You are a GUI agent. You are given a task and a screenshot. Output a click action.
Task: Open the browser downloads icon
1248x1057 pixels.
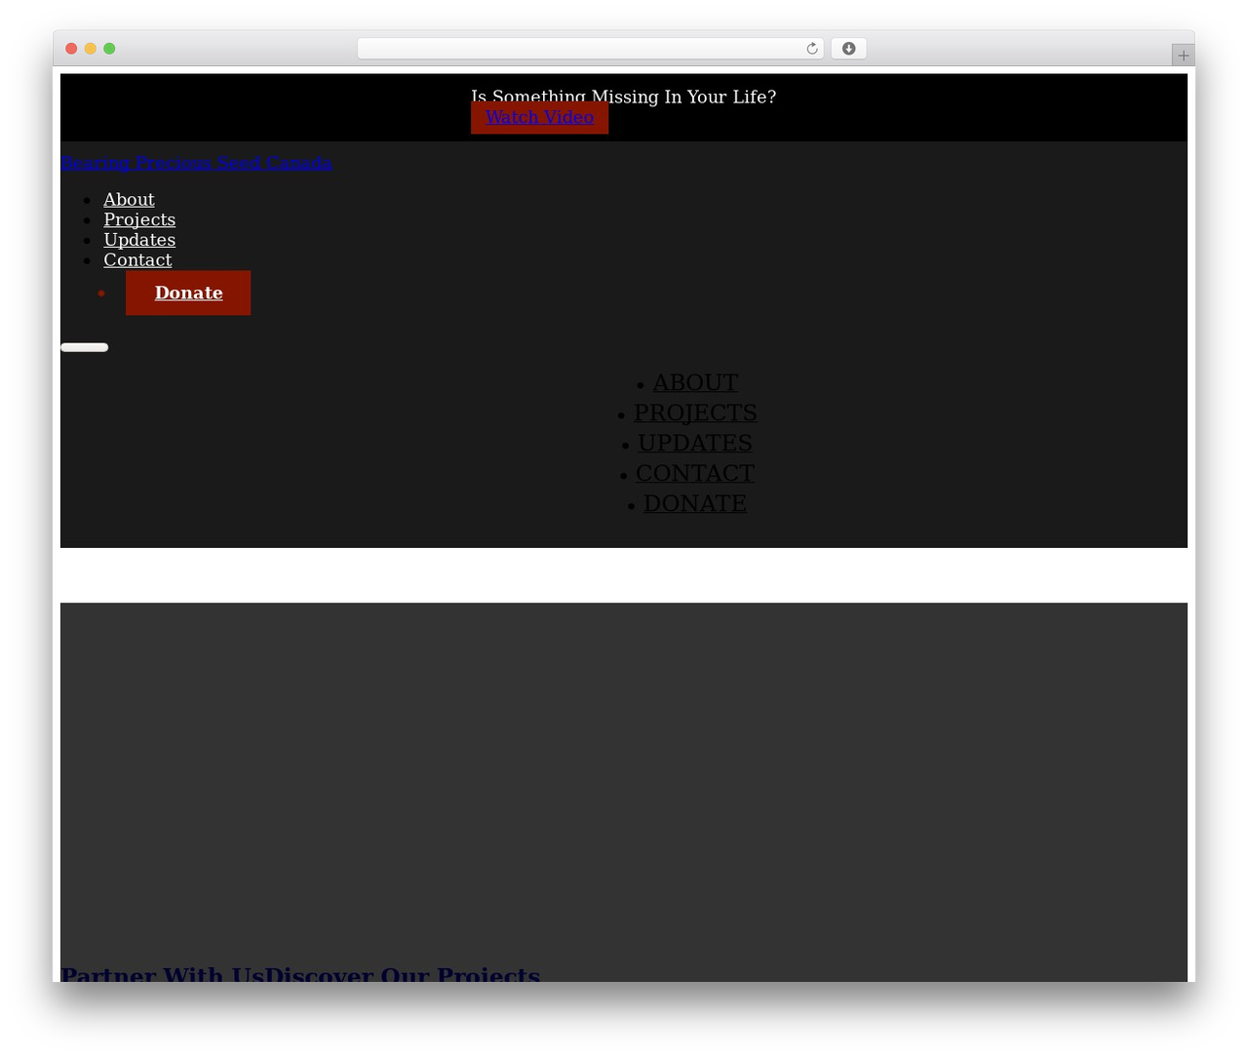pyautogui.click(x=849, y=49)
